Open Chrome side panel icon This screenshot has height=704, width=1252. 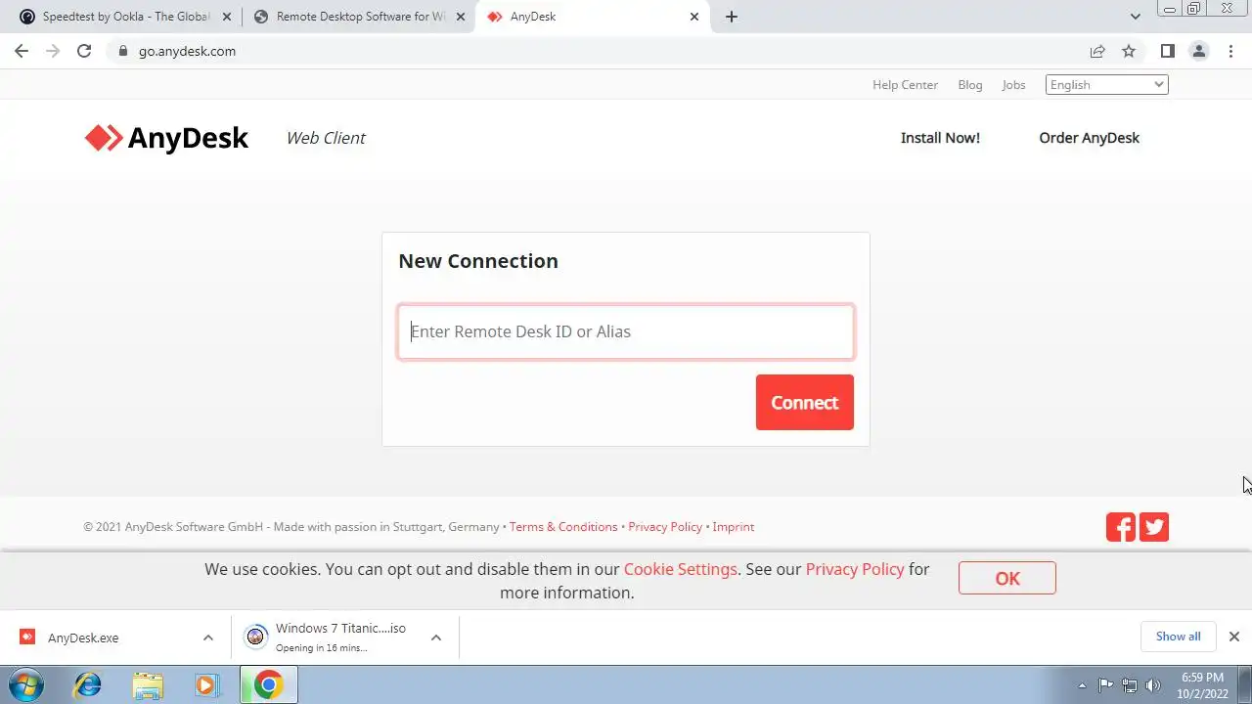(x=1167, y=51)
